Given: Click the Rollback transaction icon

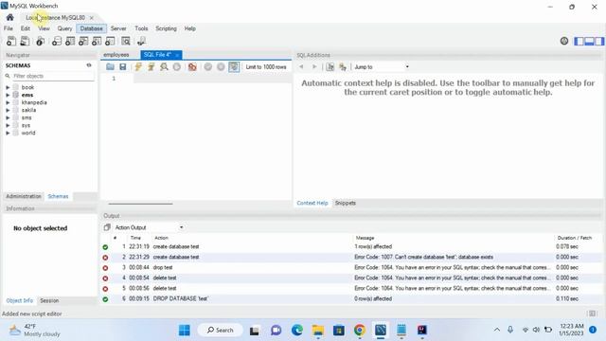Looking at the screenshot, I should point(221,67).
